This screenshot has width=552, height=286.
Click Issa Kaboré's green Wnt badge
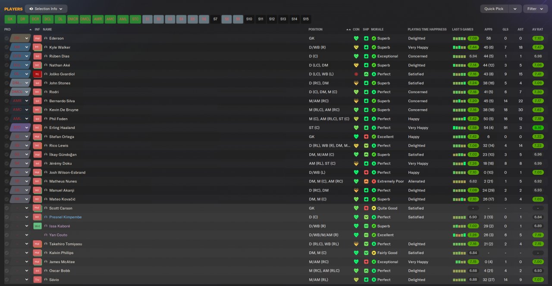37,226
